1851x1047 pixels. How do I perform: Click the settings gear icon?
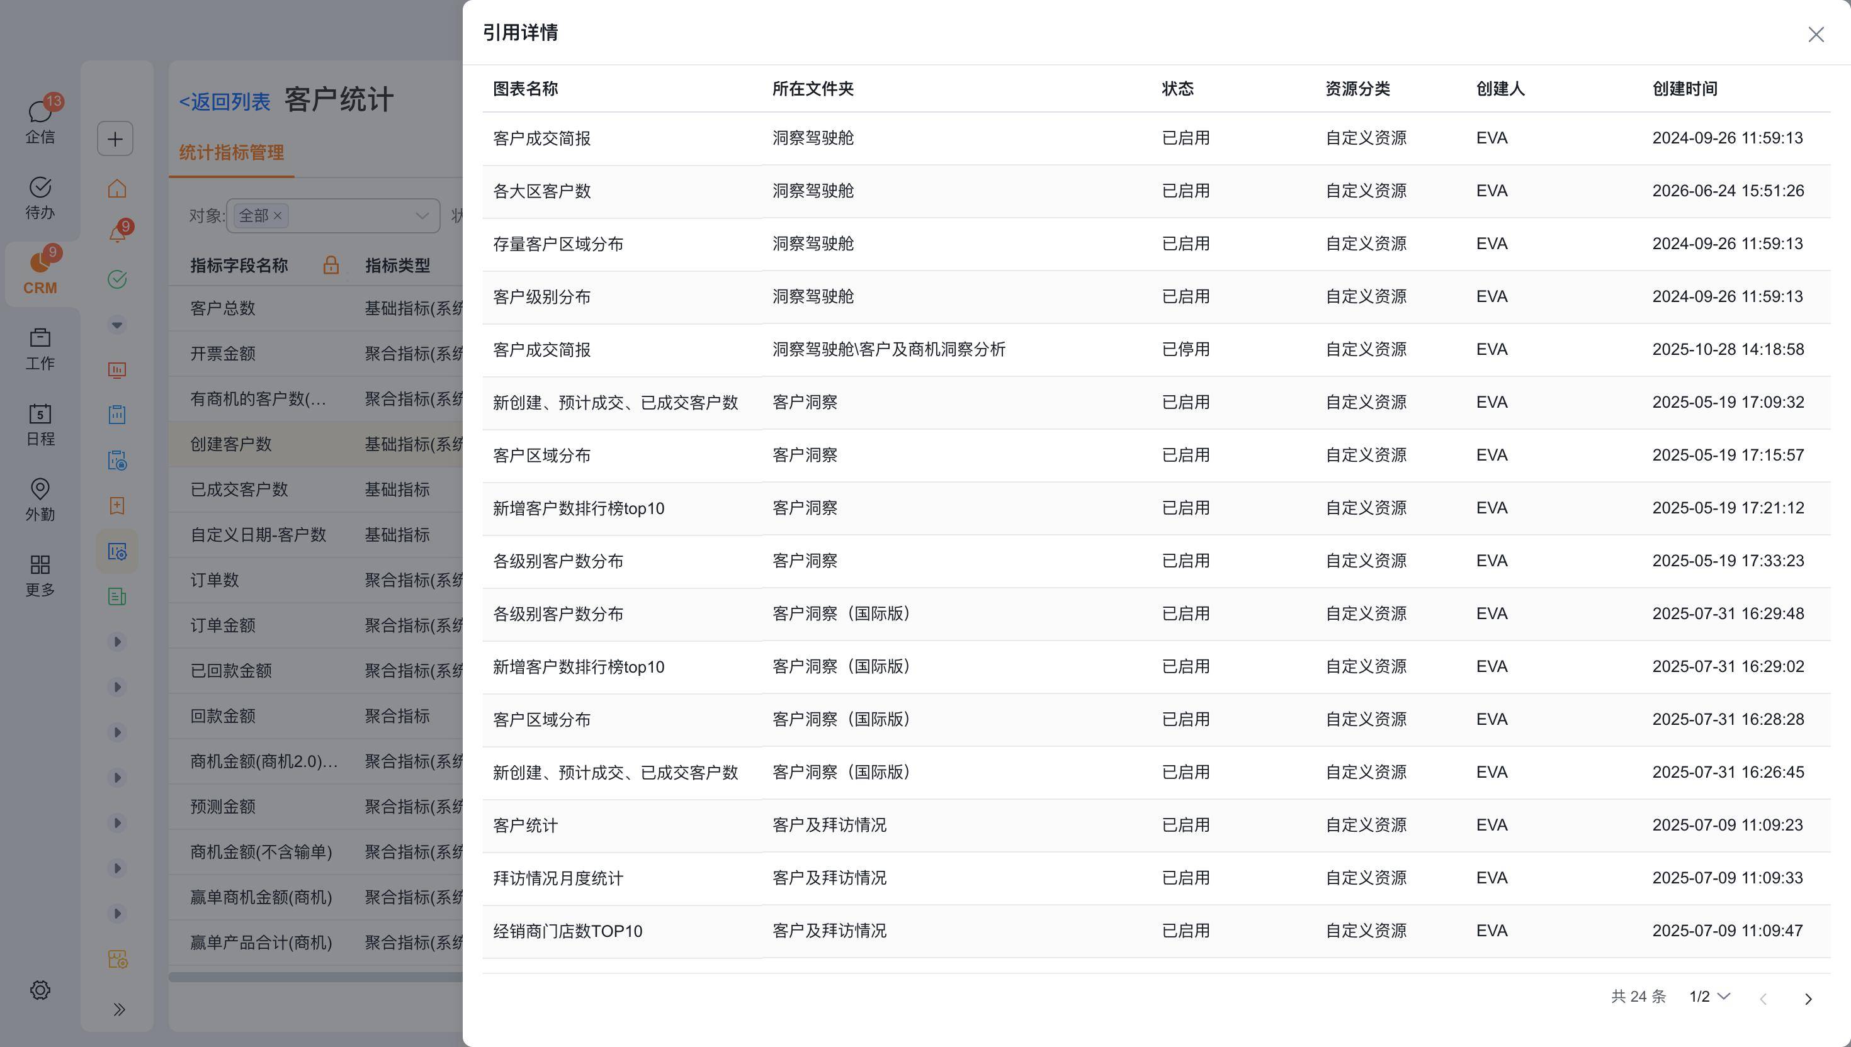click(40, 990)
